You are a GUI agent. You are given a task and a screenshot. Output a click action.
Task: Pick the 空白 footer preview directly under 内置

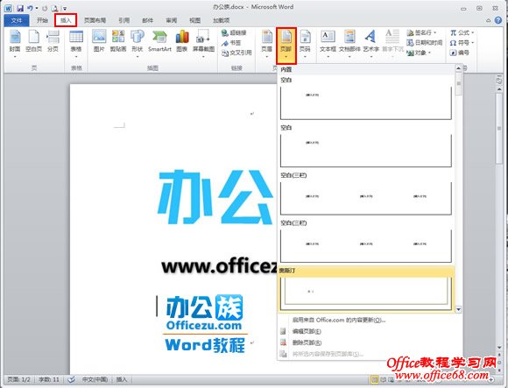366,103
